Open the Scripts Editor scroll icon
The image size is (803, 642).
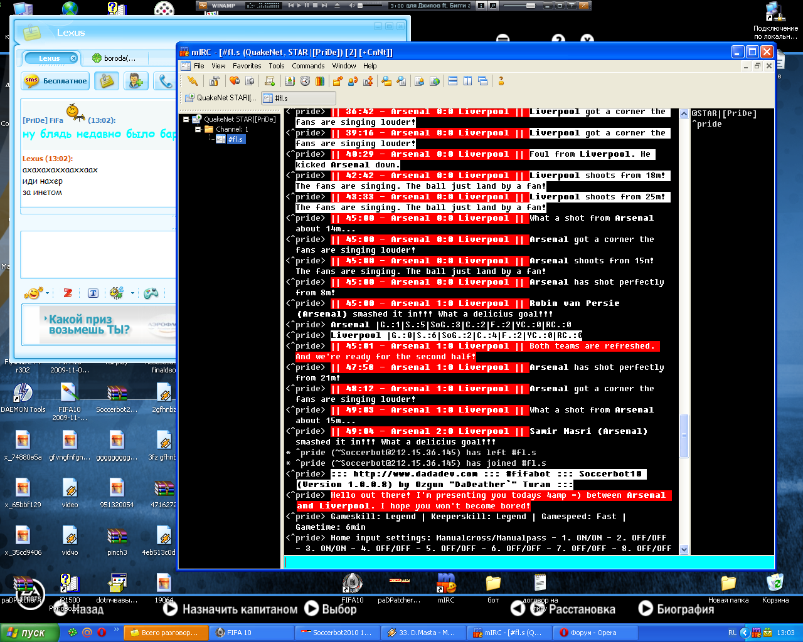pyautogui.click(x=270, y=81)
